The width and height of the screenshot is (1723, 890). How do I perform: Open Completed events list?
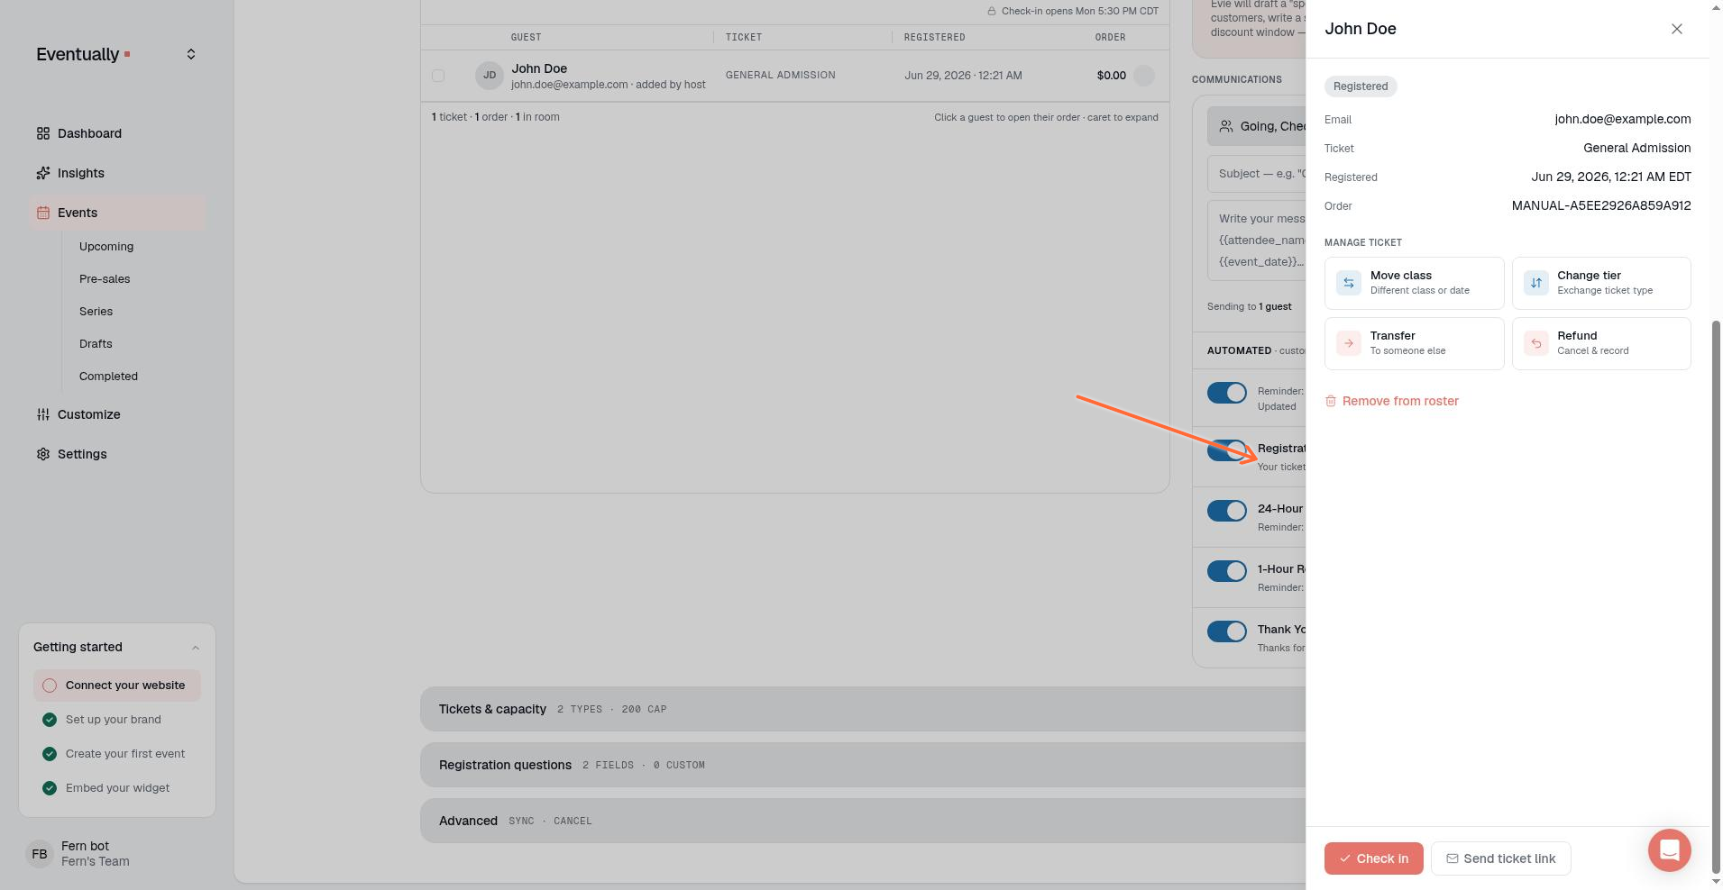coord(108,376)
